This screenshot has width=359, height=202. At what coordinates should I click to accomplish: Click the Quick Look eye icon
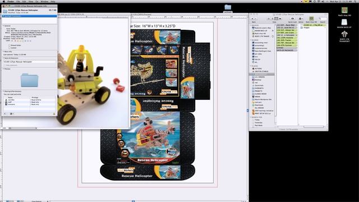pos(293,19)
